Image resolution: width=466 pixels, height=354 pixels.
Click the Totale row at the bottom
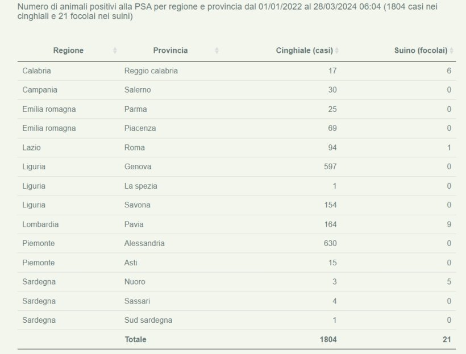point(170,339)
